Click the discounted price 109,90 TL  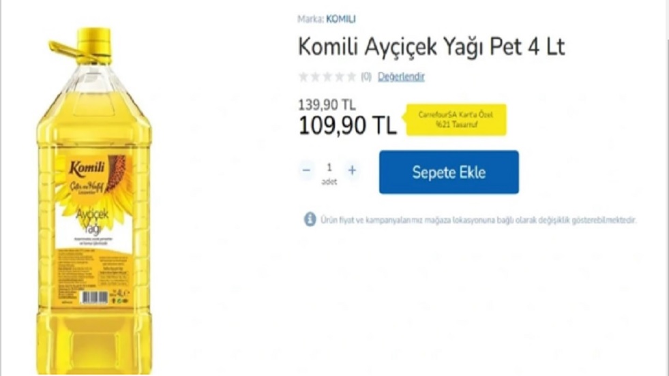(x=347, y=126)
